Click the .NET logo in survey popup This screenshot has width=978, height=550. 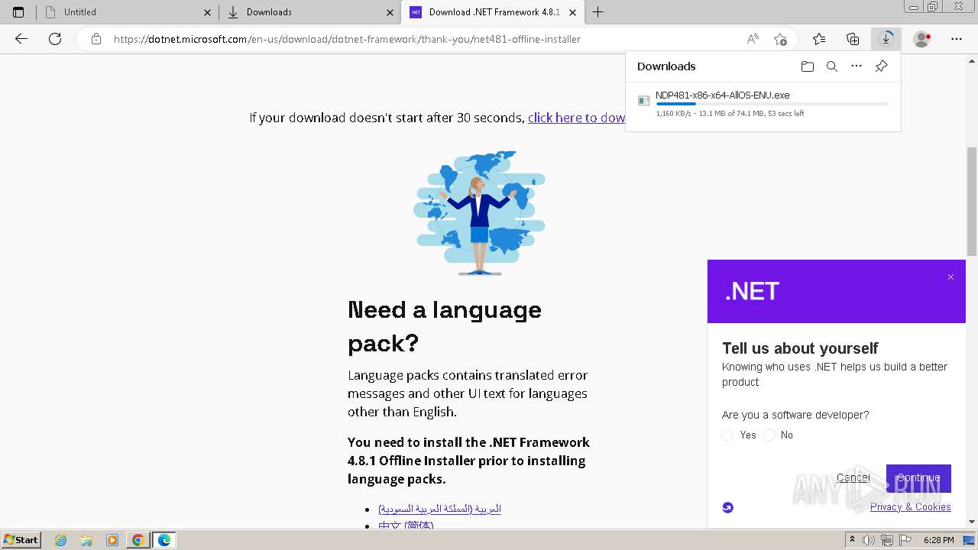point(752,291)
